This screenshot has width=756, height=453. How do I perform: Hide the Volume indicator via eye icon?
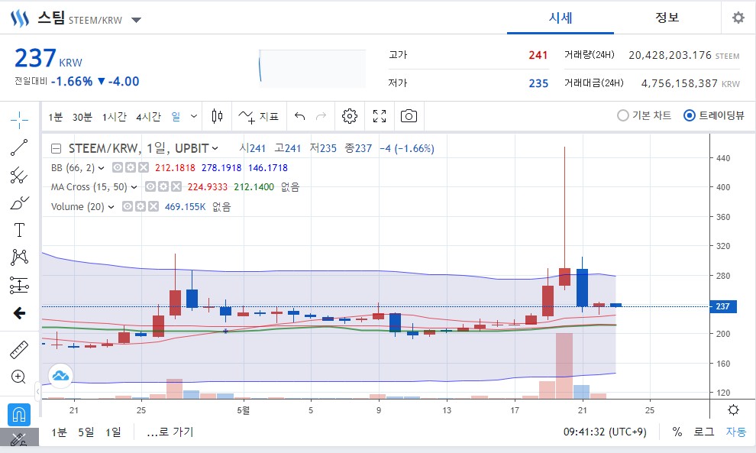point(128,206)
